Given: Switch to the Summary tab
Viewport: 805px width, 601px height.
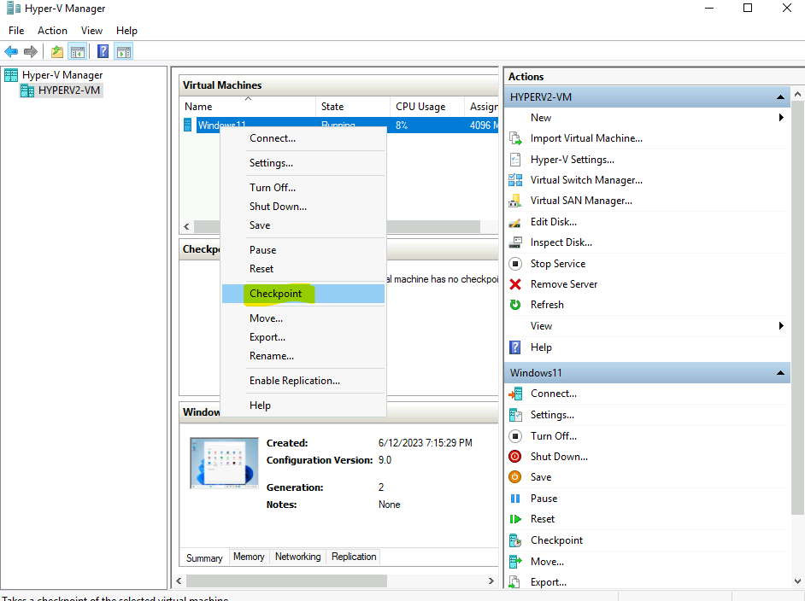Looking at the screenshot, I should click(204, 558).
